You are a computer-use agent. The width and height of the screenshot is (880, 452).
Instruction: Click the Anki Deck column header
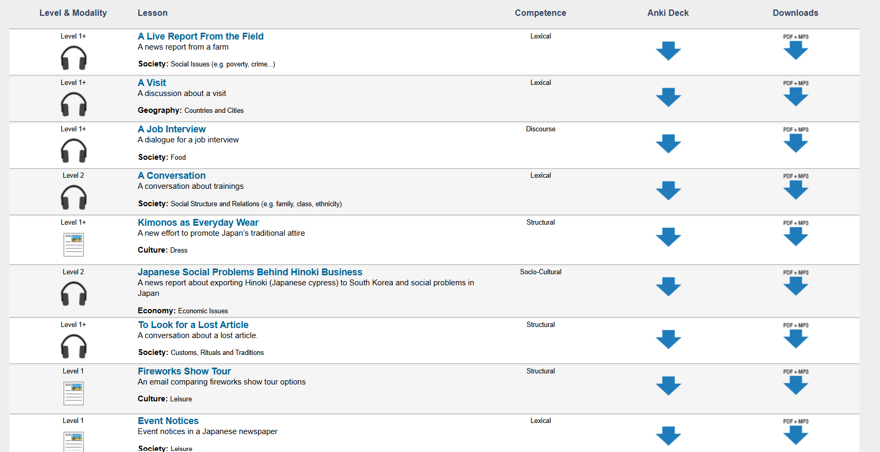click(668, 13)
